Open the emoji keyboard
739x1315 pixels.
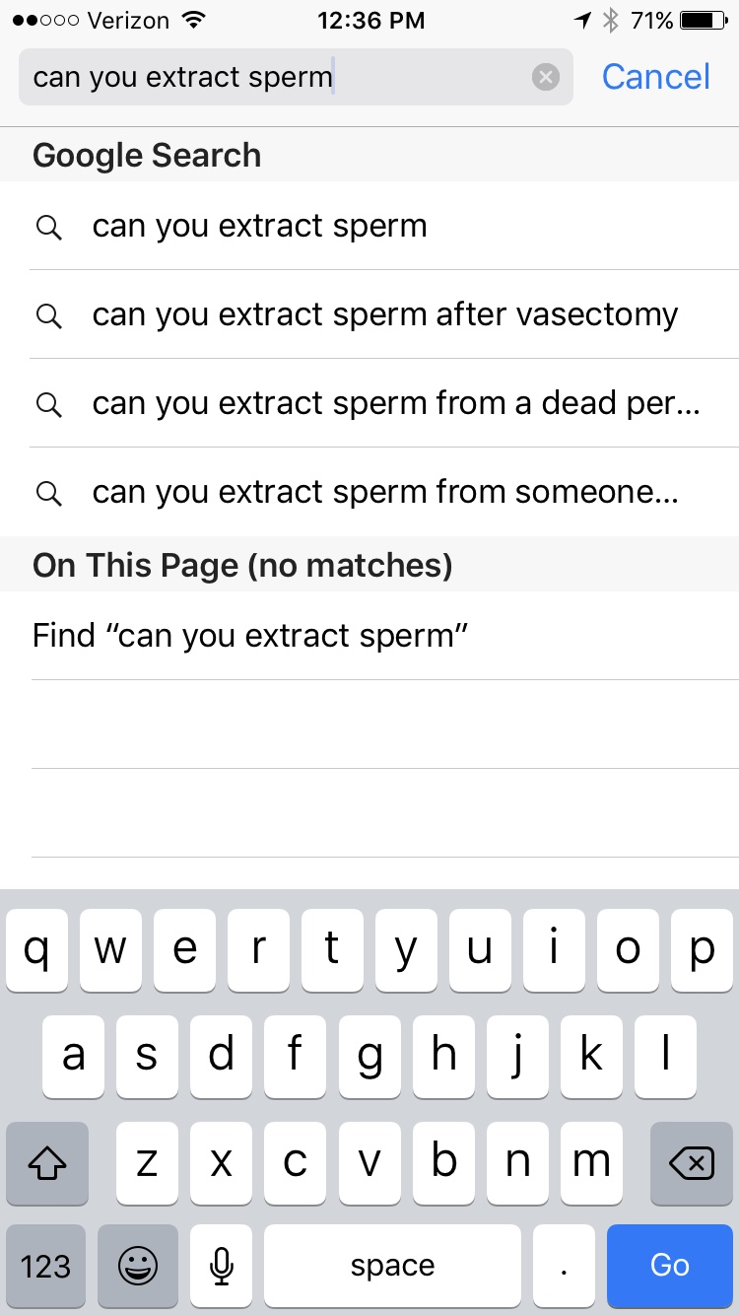pyautogui.click(x=138, y=1266)
